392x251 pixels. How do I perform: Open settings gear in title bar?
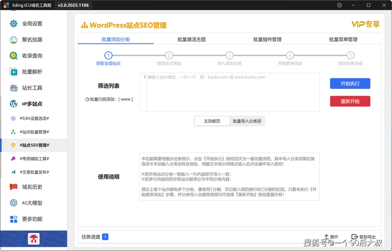[339, 5]
